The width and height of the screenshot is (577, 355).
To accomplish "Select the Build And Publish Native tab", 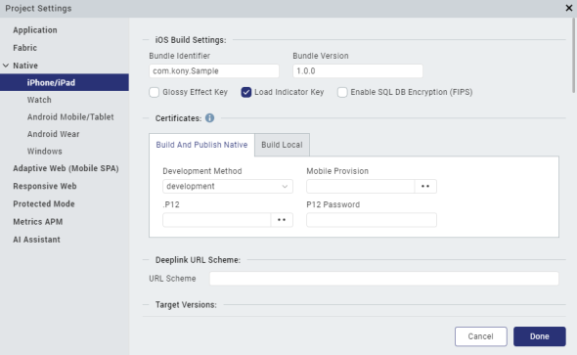I will click(201, 145).
